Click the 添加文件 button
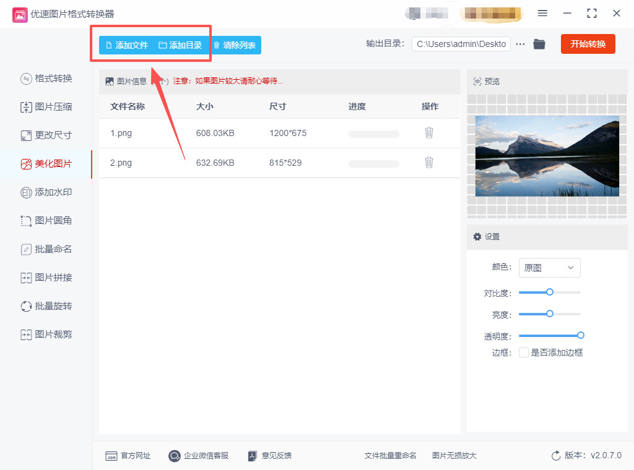The height and width of the screenshot is (470, 634). pos(127,45)
